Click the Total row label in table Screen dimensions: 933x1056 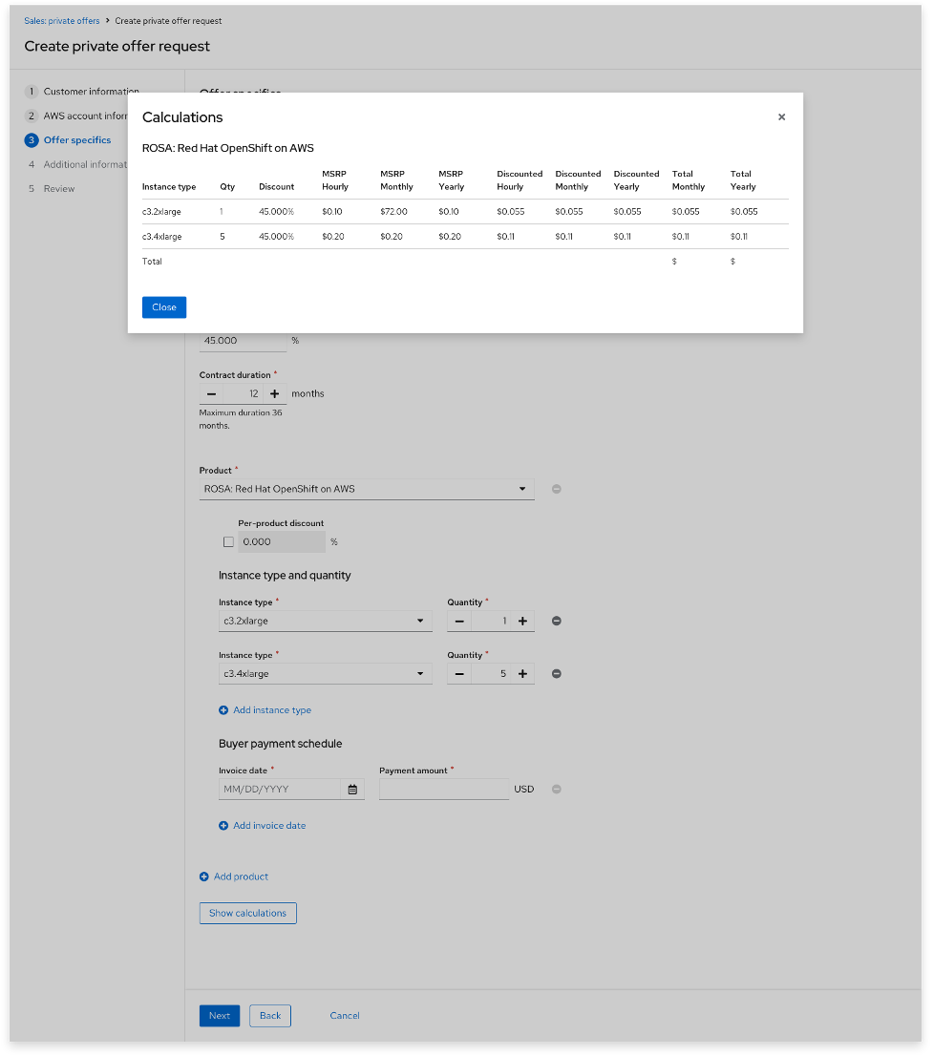point(152,262)
